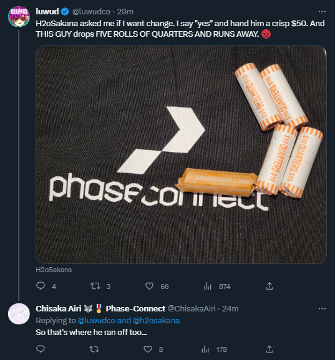335x360 pixels.
Task: Open Chisaka Airi's profile avatar
Action: coord(19,314)
